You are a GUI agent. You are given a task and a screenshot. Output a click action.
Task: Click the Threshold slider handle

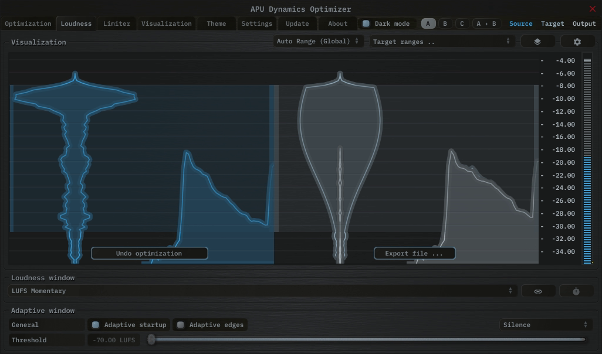coord(151,340)
